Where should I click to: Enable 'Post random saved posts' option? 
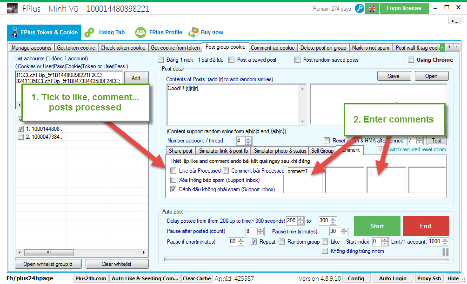tap(298, 60)
